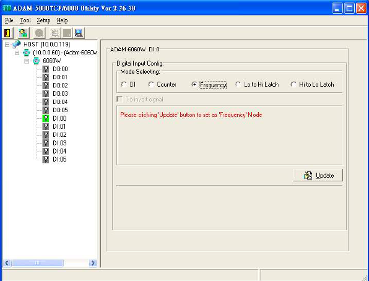Click the red 'Please clicking Update' message
This screenshot has width=369, height=281.
tap(191, 115)
